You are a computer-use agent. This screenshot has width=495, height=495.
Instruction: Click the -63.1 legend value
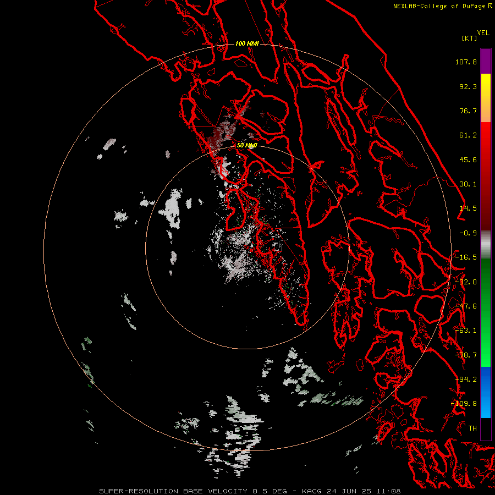466,331
